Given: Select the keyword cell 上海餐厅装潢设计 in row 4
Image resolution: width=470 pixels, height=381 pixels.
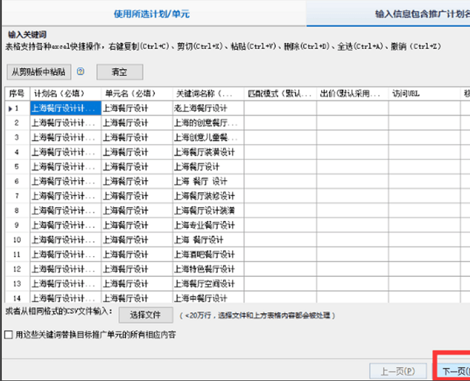Looking at the screenshot, I should [x=207, y=152].
